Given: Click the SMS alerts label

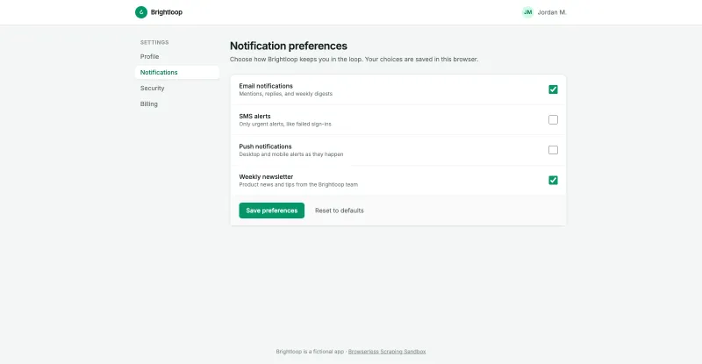Looking at the screenshot, I should point(254,116).
